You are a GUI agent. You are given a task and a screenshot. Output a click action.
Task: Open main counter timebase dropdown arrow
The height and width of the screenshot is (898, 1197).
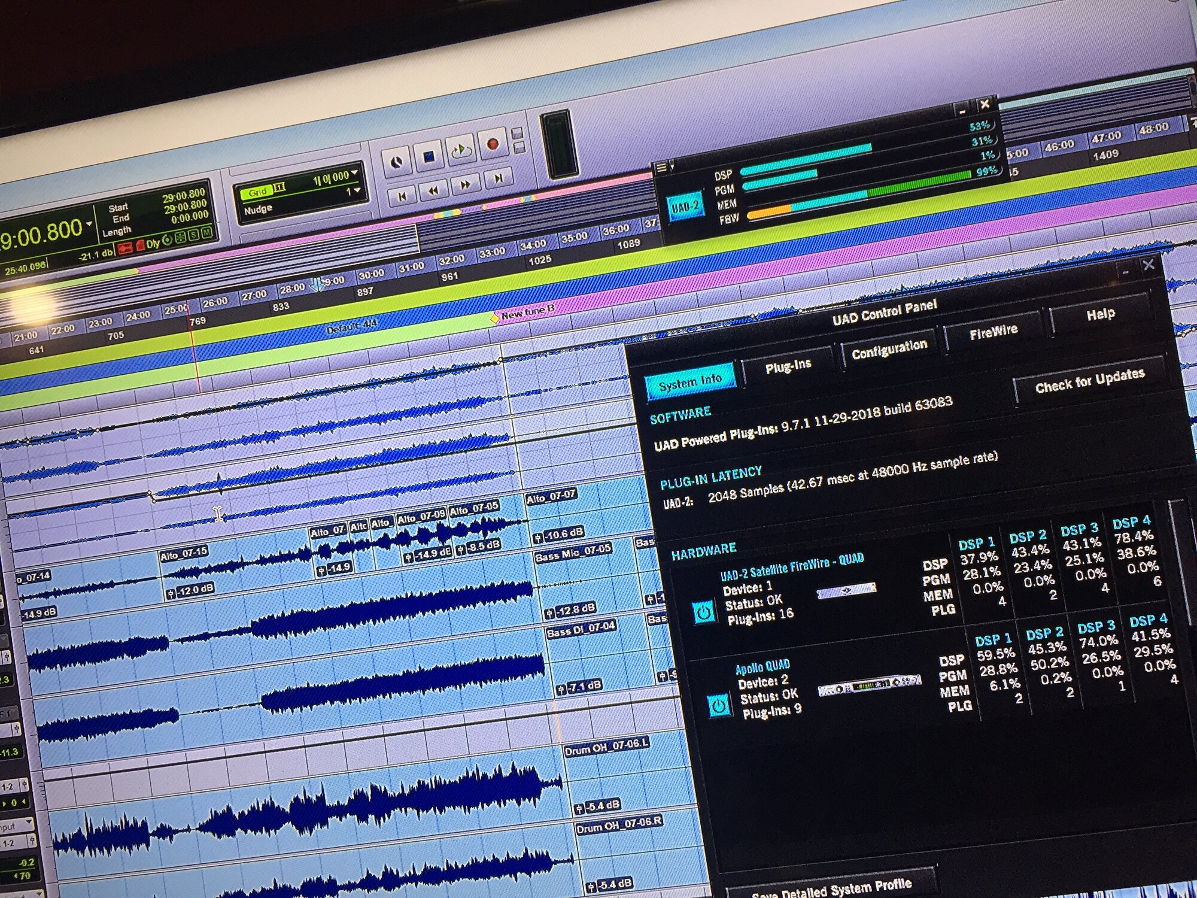pyautogui.click(x=90, y=224)
